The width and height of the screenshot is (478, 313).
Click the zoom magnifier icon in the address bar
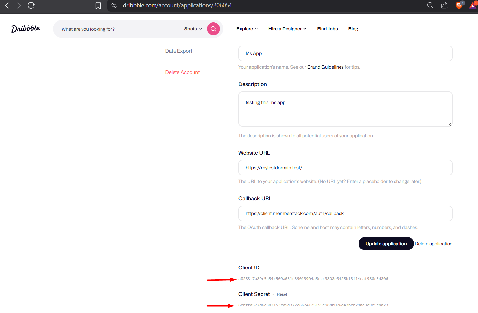(430, 5)
